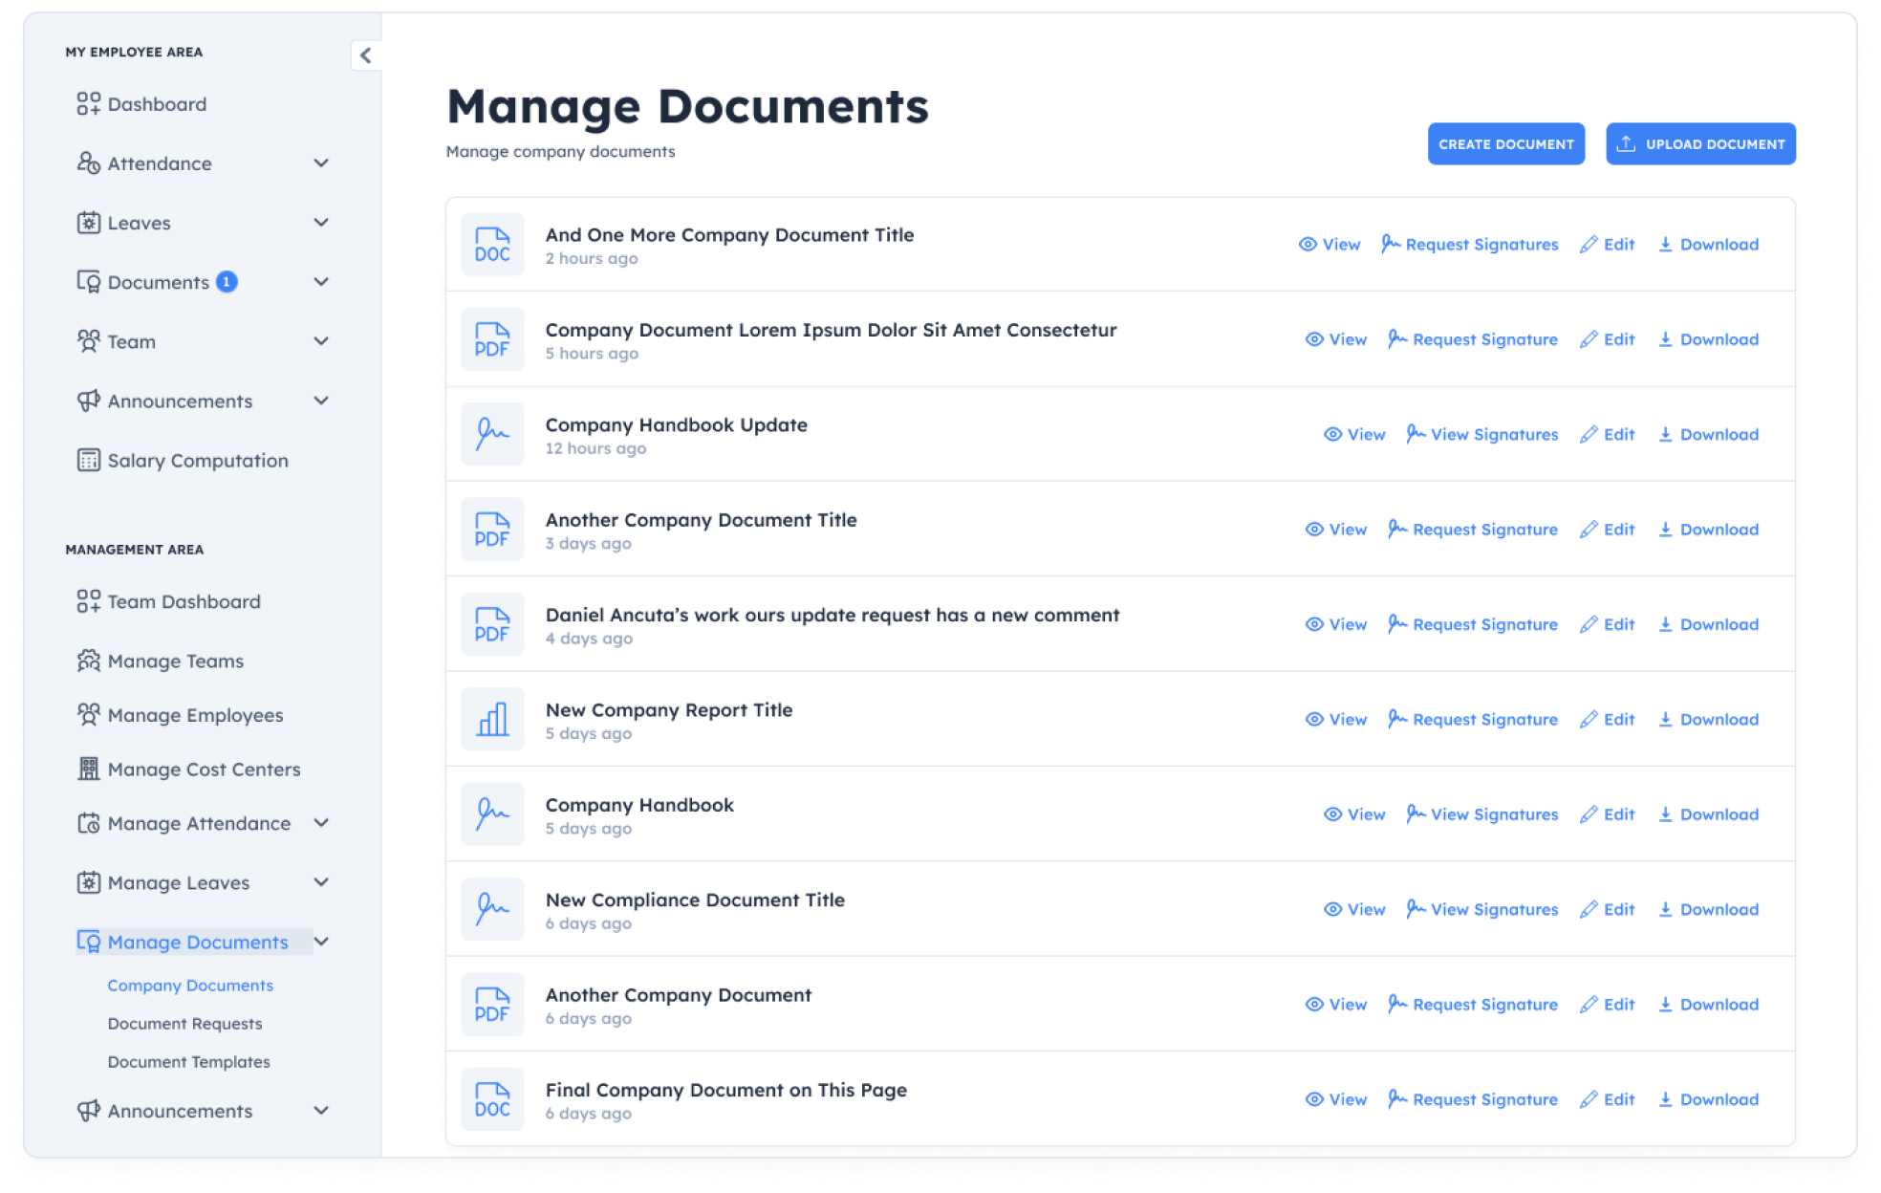Open the Document Templates submenu item
The height and width of the screenshot is (1193, 1881).
[x=188, y=1062]
